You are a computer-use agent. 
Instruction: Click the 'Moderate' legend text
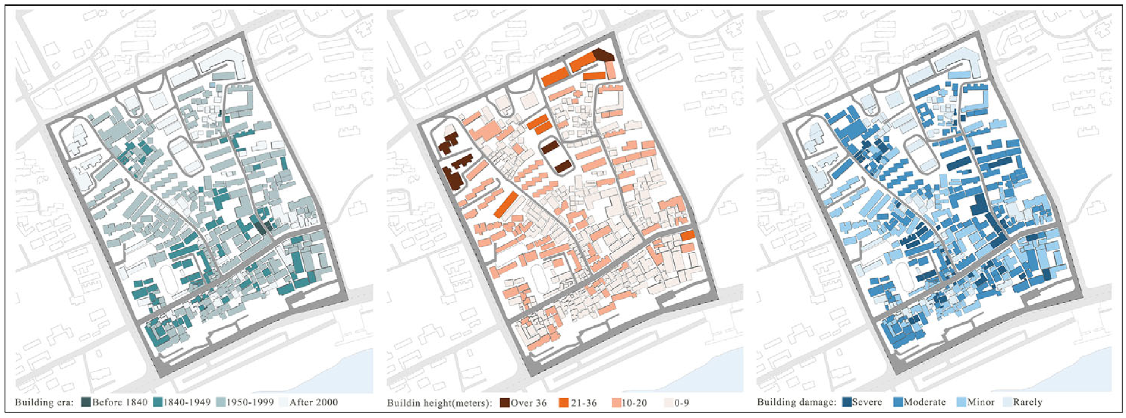tap(925, 402)
